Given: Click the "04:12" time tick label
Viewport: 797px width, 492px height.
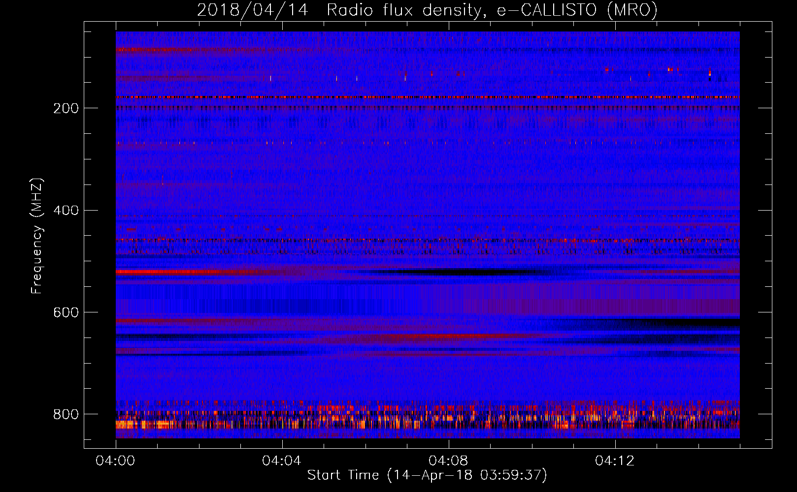Looking at the screenshot, I should (615, 461).
